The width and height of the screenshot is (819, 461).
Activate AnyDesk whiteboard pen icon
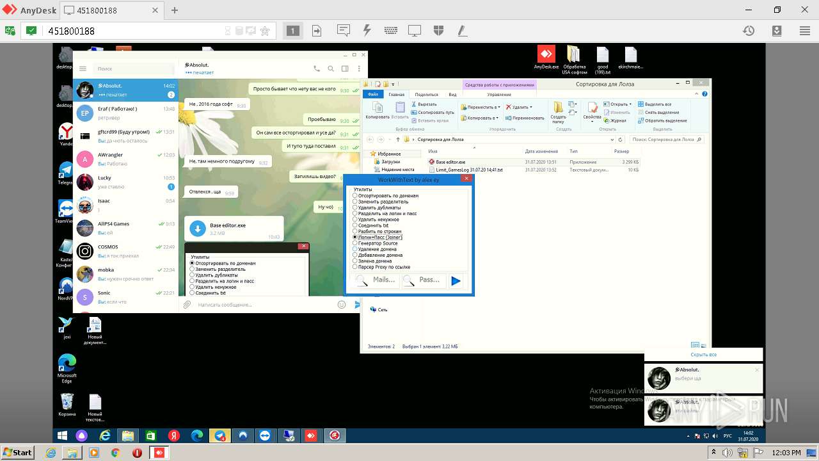point(462,31)
